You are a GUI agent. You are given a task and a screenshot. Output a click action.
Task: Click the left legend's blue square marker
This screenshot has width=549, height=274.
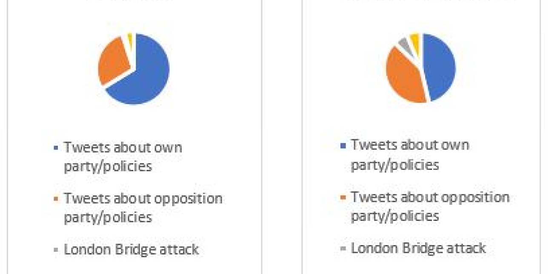(x=56, y=148)
